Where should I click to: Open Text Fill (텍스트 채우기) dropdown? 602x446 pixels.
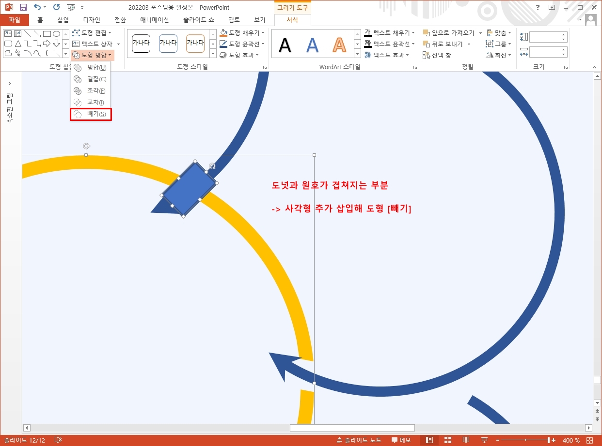(389, 33)
